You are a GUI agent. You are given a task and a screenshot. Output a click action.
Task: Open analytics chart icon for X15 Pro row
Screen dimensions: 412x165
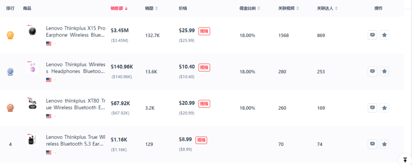coord(372,35)
